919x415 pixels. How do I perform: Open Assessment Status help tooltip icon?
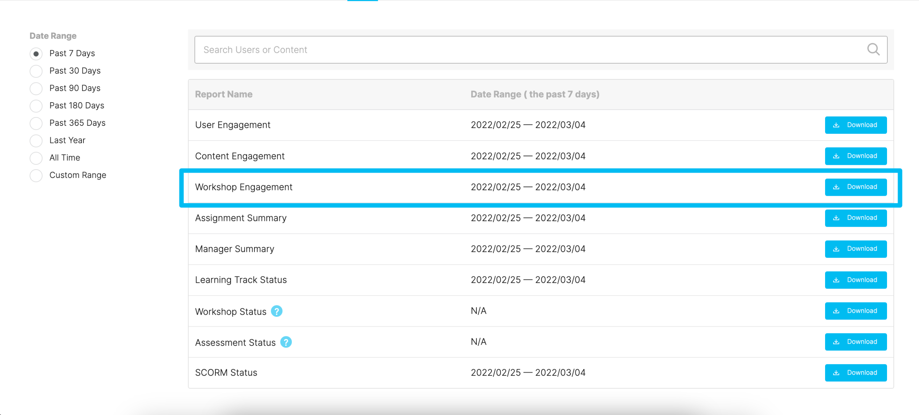286,342
